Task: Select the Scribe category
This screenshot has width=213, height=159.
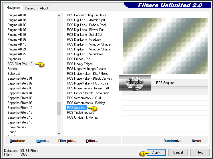Action: (x=12, y=132)
